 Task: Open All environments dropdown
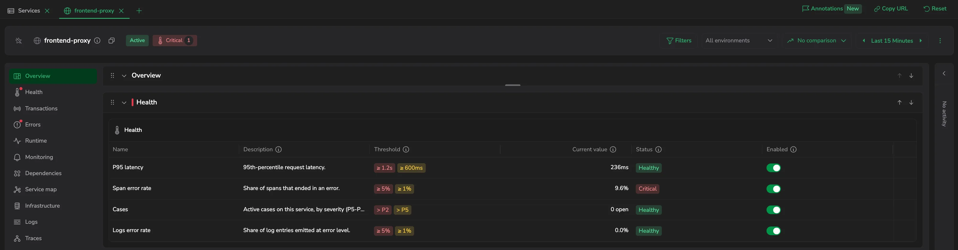click(x=739, y=41)
